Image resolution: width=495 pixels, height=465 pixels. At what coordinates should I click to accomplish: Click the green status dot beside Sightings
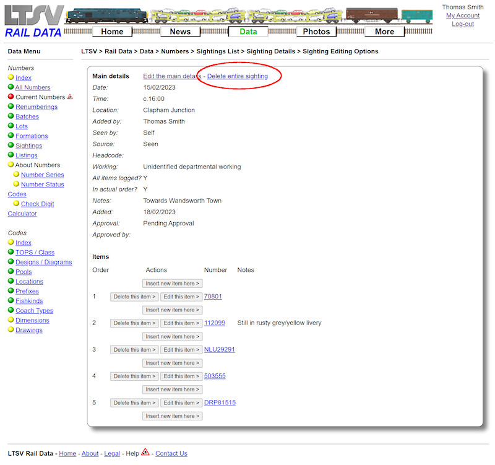(11, 146)
